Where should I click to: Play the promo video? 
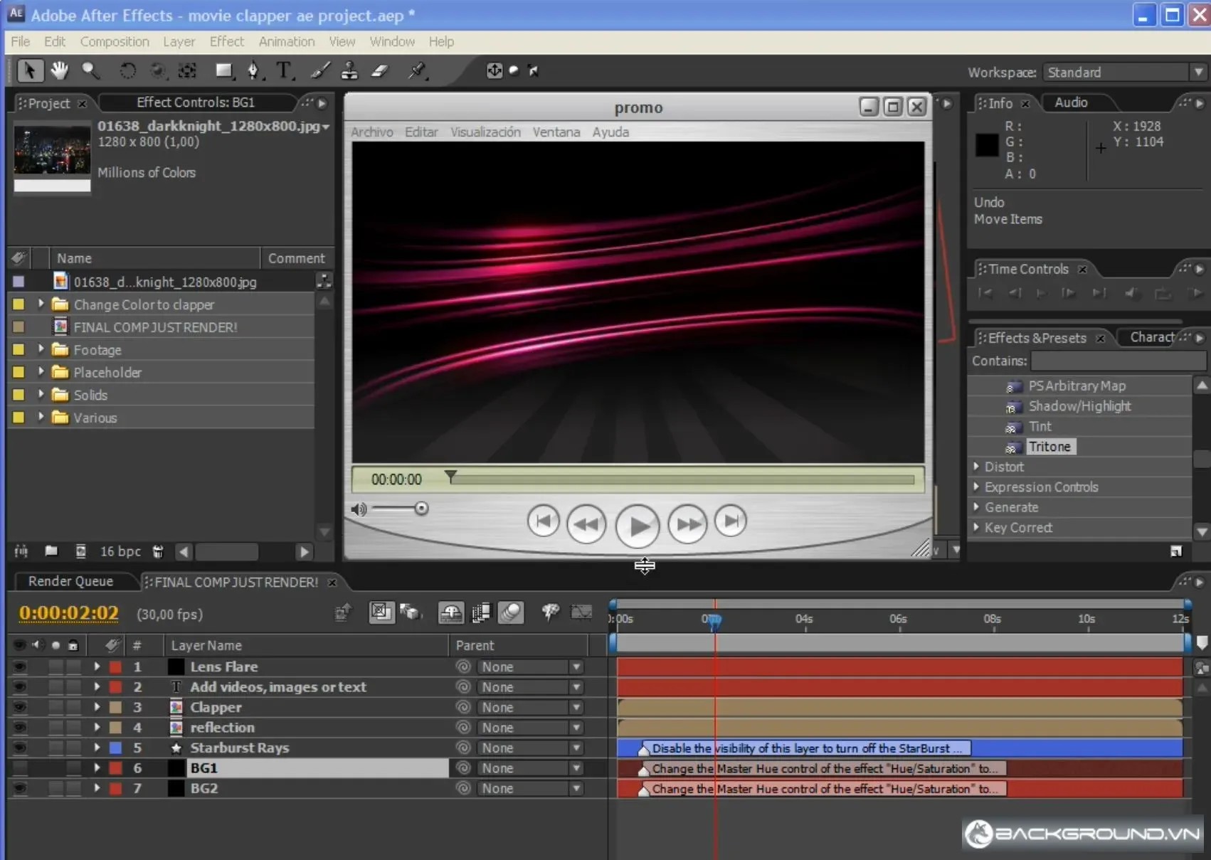[x=637, y=526]
